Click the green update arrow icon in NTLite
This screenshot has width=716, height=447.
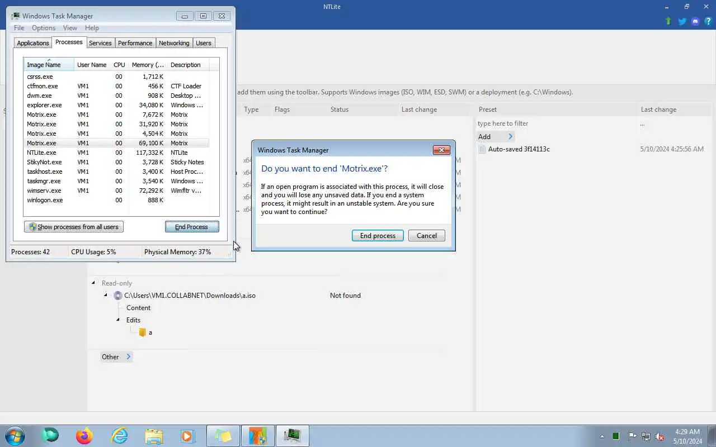(668, 21)
